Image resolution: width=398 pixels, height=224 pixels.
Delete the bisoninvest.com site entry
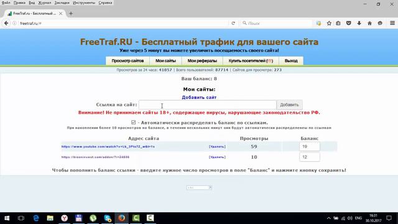pos(217,157)
